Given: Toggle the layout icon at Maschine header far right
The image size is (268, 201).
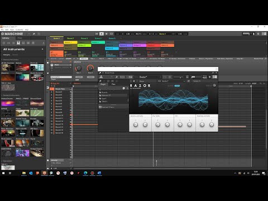Looking at the screenshot, I should [x=264, y=33].
